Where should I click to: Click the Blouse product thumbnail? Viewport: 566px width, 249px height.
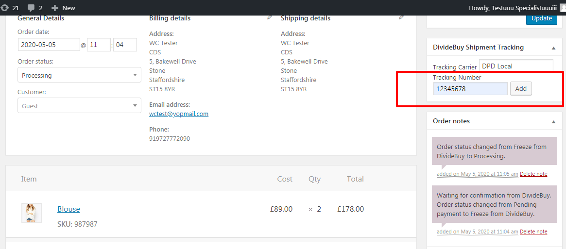[32, 213]
